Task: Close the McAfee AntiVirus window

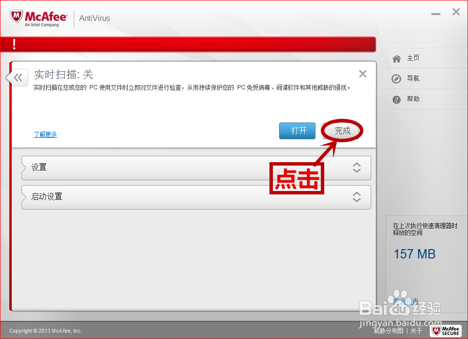Action: tap(456, 12)
